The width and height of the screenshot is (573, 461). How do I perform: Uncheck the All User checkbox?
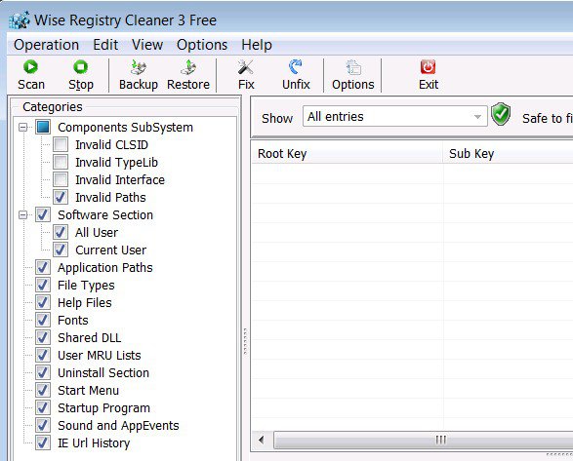(61, 232)
